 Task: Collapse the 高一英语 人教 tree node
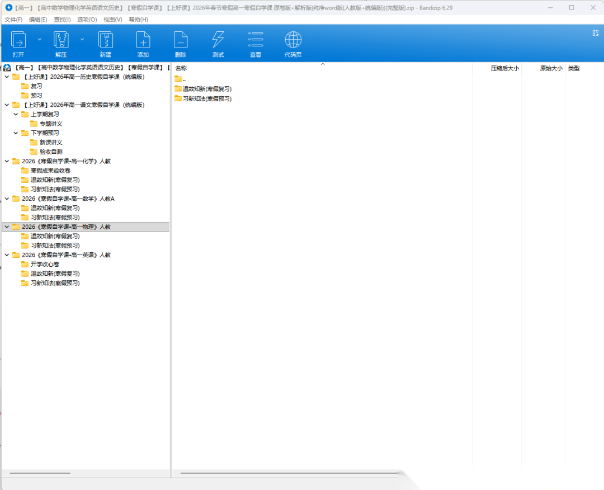(x=7, y=255)
